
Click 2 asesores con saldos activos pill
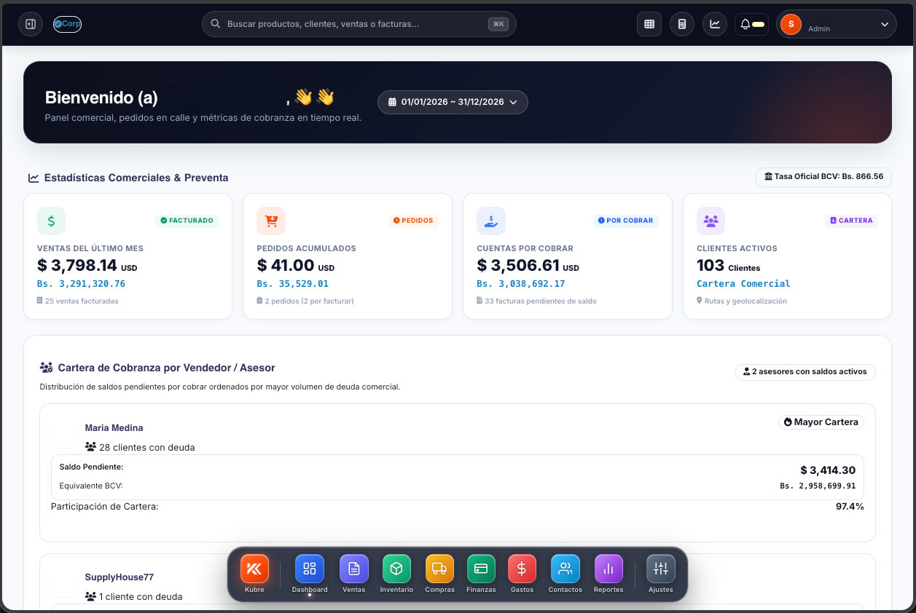[x=805, y=371]
